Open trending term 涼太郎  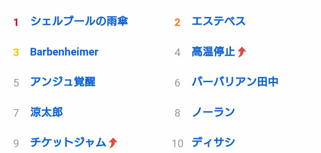(47, 112)
